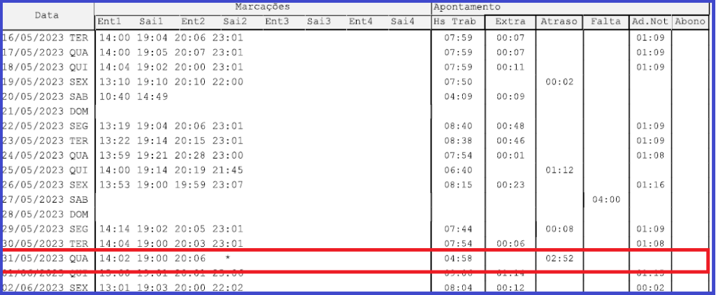The height and width of the screenshot is (295, 716).
Task: Select the 10:40 entry on 20/05/2023 SAB
Action: coord(110,96)
